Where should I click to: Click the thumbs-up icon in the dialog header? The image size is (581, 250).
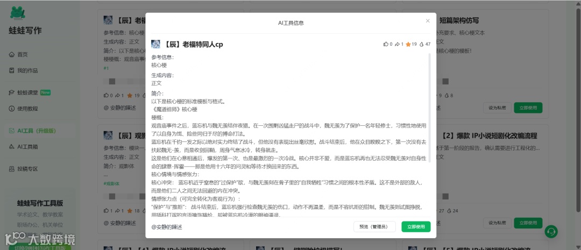pyautogui.click(x=386, y=44)
